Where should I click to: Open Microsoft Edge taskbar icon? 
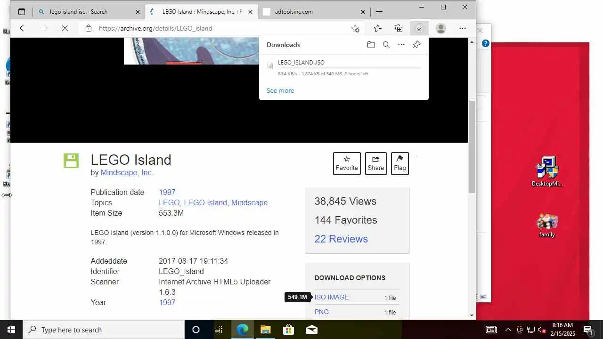click(243, 330)
